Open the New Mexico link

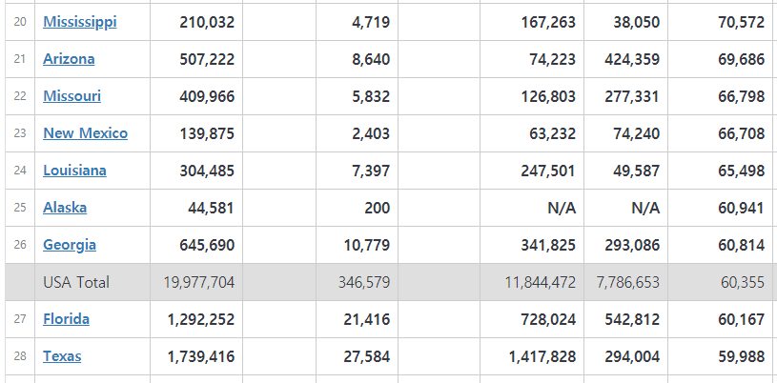click(x=85, y=133)
